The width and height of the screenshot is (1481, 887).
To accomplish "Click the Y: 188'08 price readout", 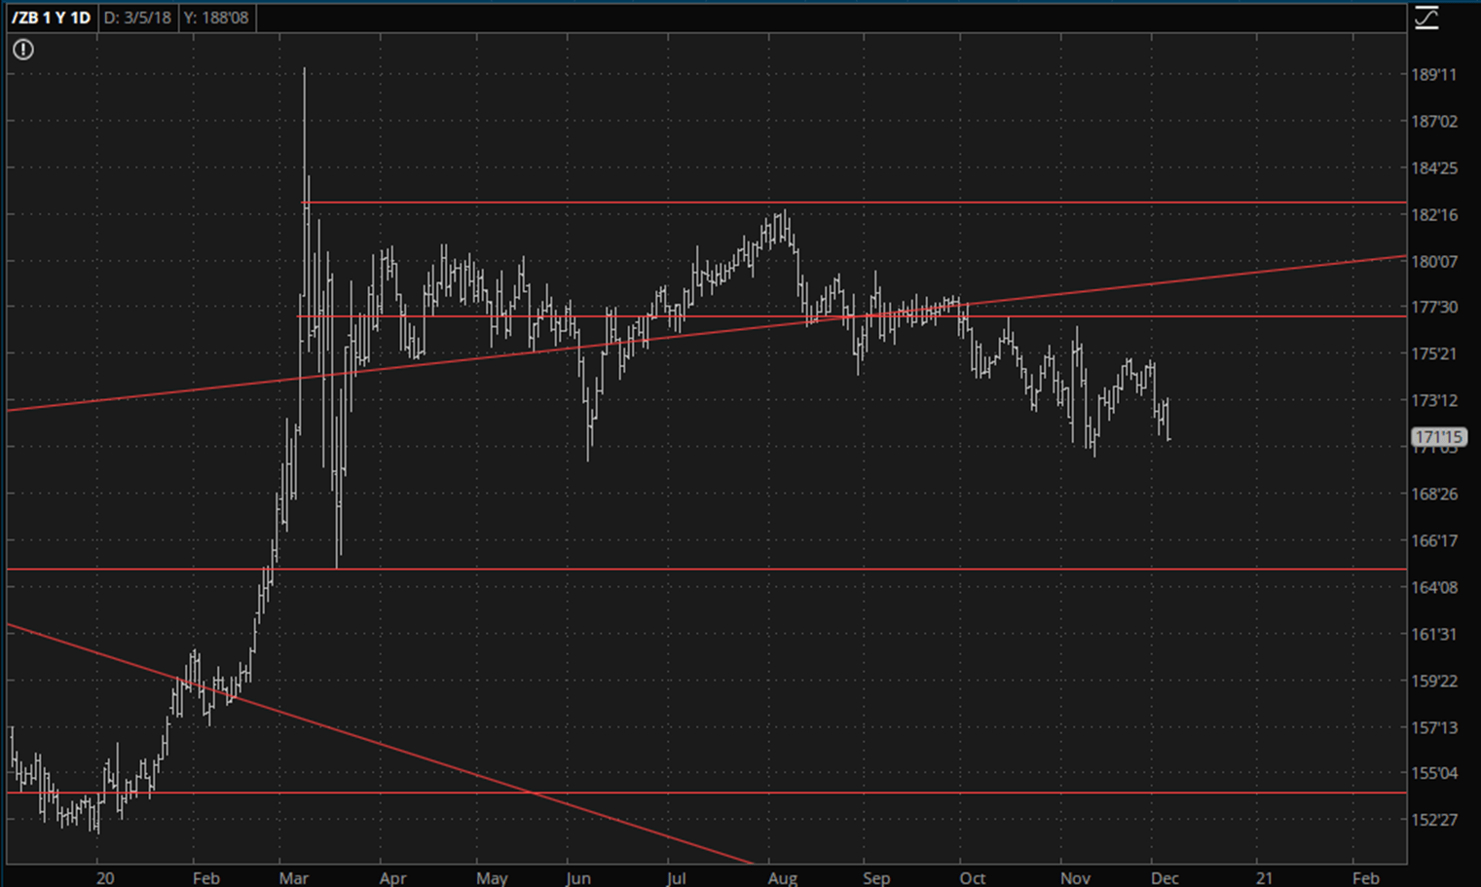I will pos(216,18).
